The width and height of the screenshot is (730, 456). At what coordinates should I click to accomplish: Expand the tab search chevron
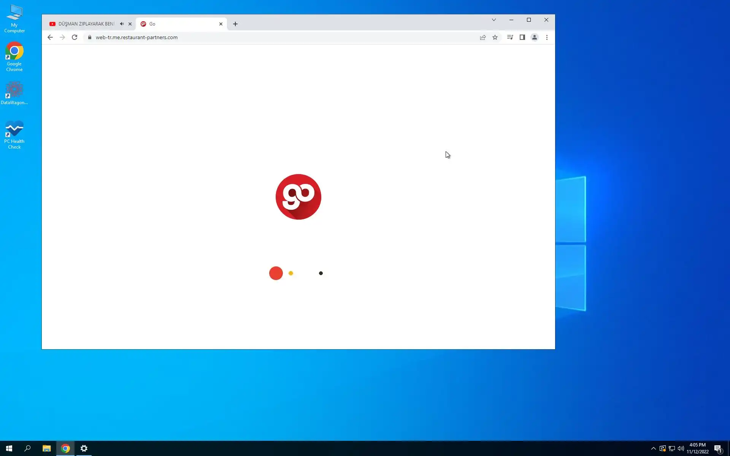(x=494, y=20)
